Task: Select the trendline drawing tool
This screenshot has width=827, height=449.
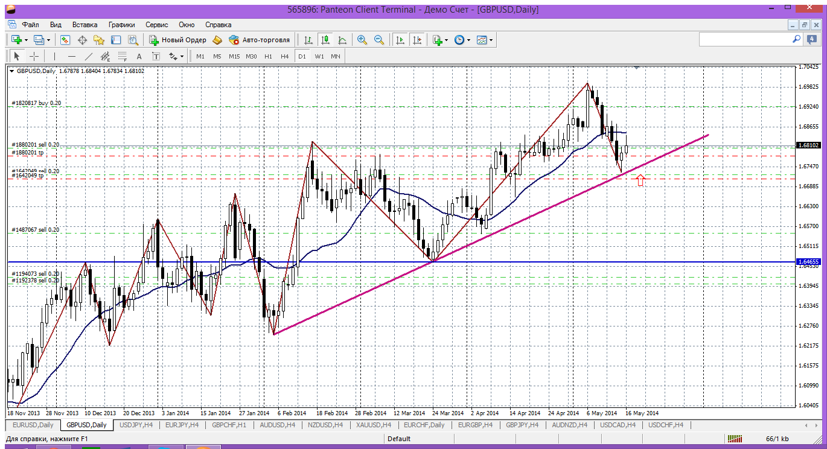Action: 89,56
